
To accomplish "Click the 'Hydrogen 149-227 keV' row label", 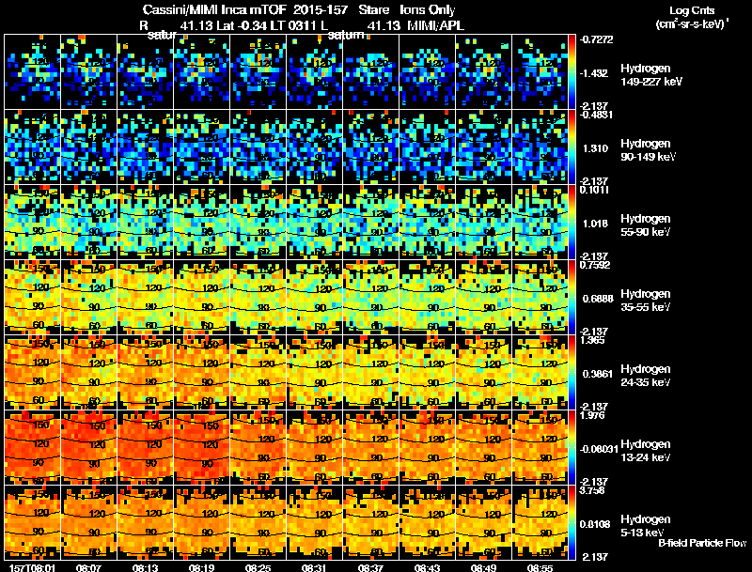I will click(x=650, y=75).
